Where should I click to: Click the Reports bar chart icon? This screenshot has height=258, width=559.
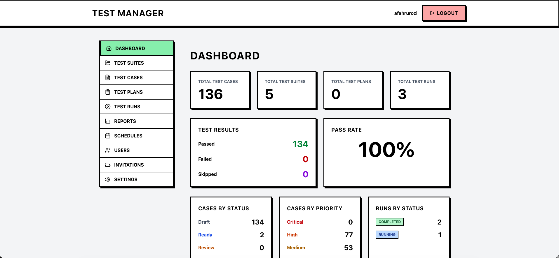pyautogui.click(x=108, y=121)
